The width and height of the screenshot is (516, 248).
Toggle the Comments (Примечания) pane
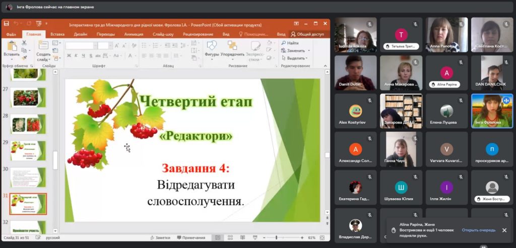190,237
